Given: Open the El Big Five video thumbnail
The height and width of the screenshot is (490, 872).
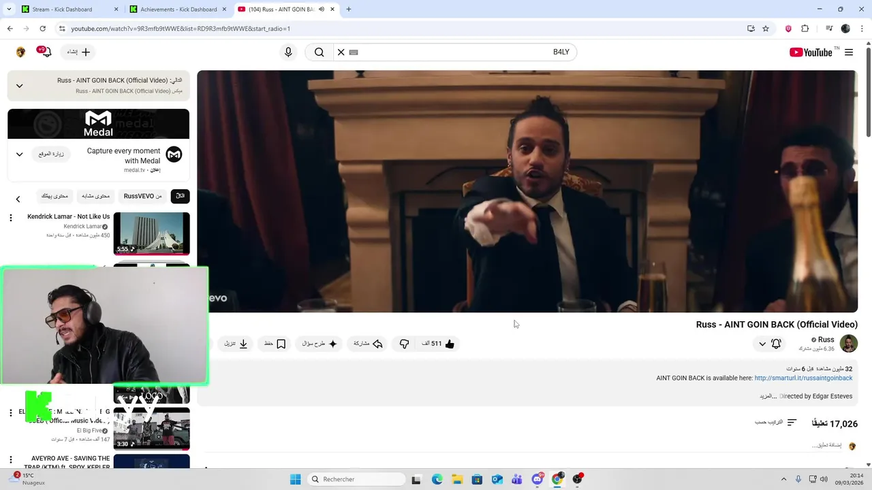Looking at the screenshot, I should pyautogui.click(x=151, y=429).
